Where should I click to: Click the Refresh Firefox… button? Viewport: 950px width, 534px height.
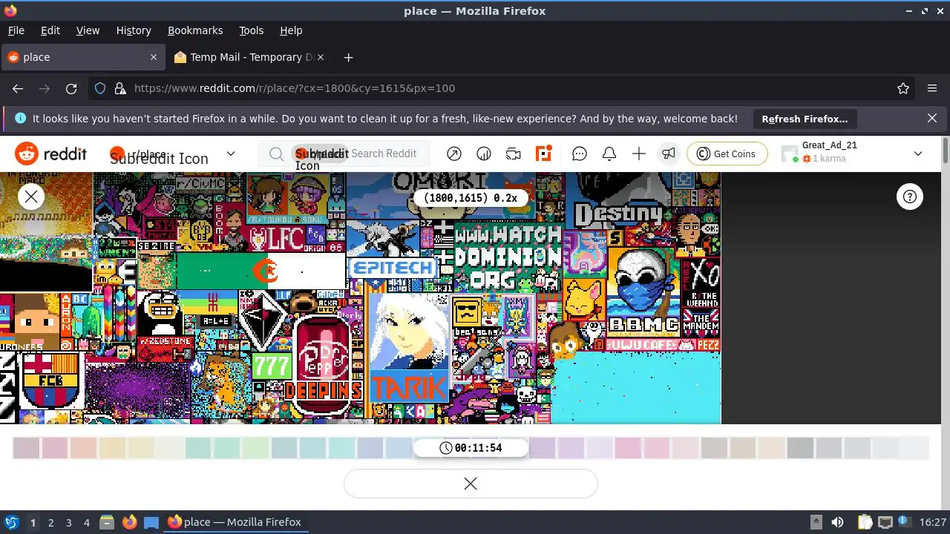(x=805, y=119)
